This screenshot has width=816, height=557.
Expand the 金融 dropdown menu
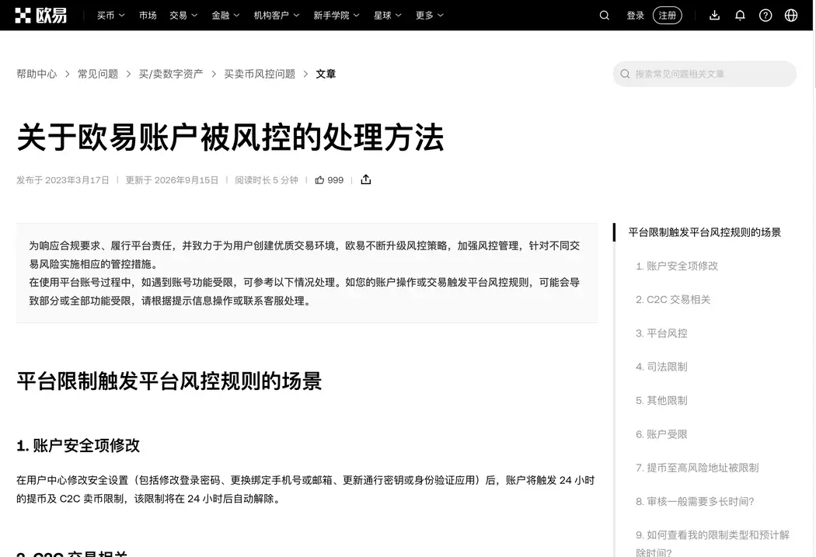click(225, 16)
